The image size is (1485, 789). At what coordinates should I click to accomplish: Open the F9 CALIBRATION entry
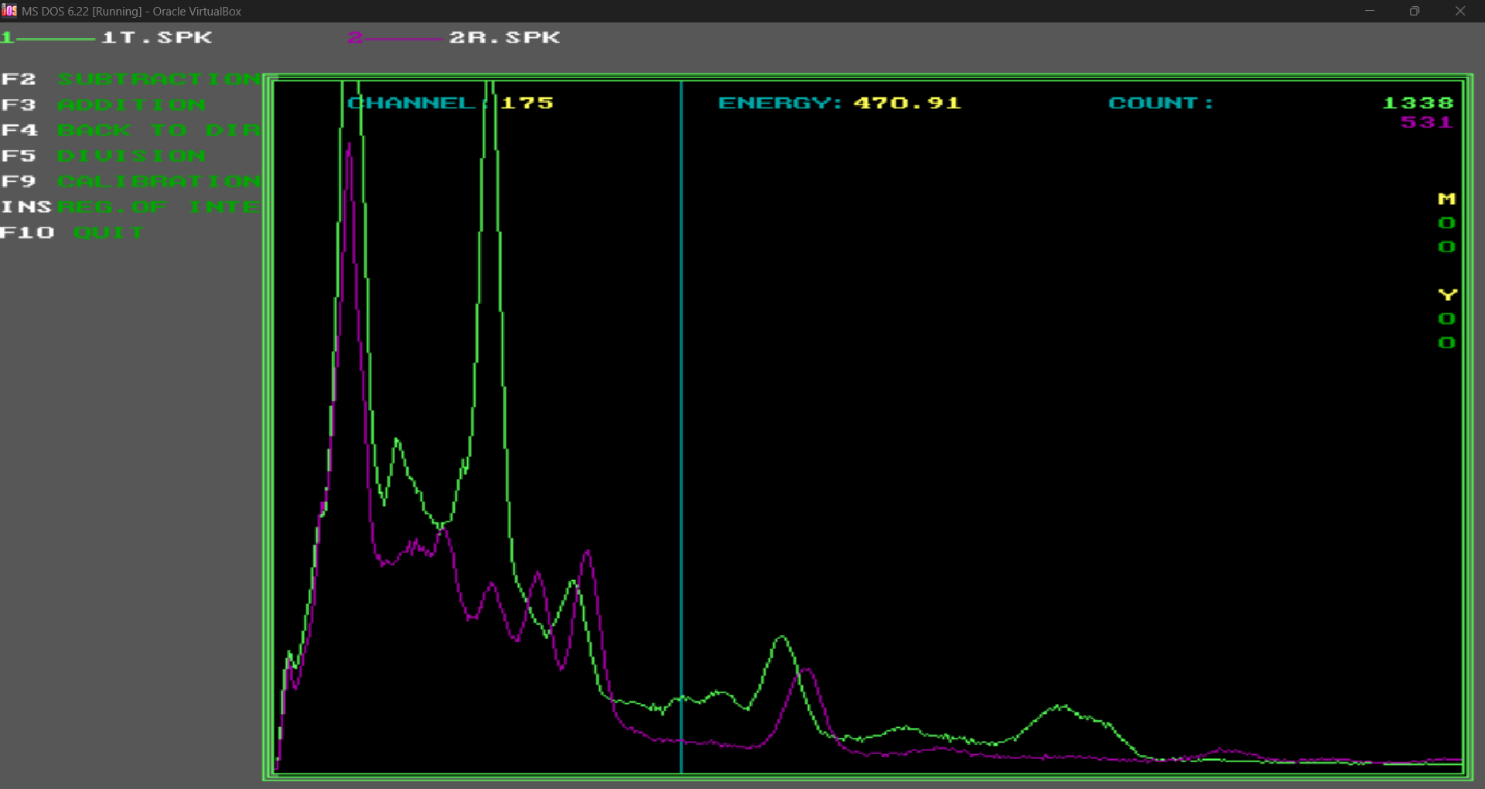[131, 181]
